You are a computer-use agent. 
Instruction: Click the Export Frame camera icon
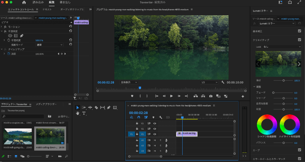pyautogui.click(x=210, y=96)
